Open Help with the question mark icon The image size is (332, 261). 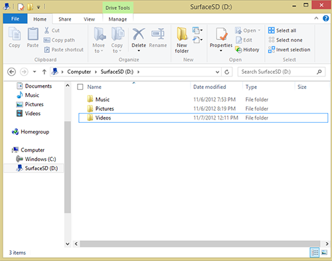[325, 19]
